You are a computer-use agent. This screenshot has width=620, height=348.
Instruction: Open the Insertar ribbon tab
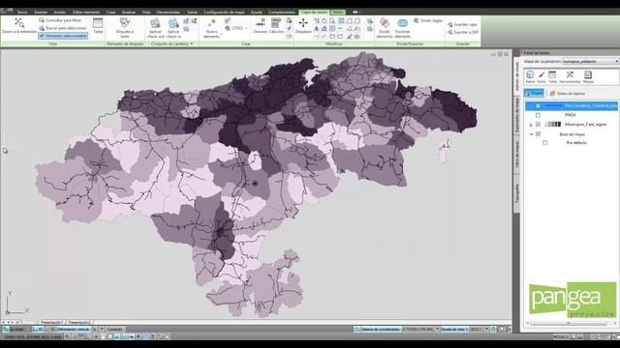pyautogui.click(x=41, y=13)
